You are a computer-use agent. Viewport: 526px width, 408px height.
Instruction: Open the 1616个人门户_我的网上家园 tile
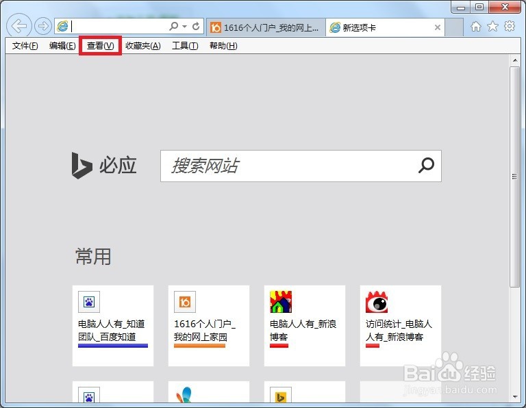209,326
